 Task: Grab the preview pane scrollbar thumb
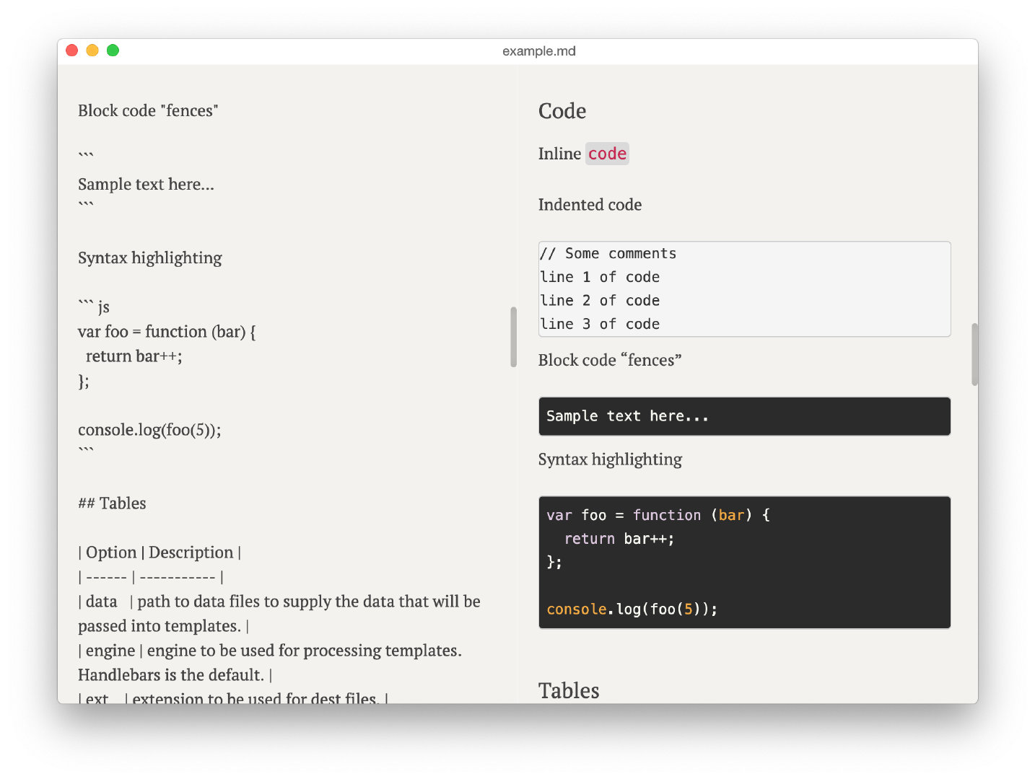974,354
